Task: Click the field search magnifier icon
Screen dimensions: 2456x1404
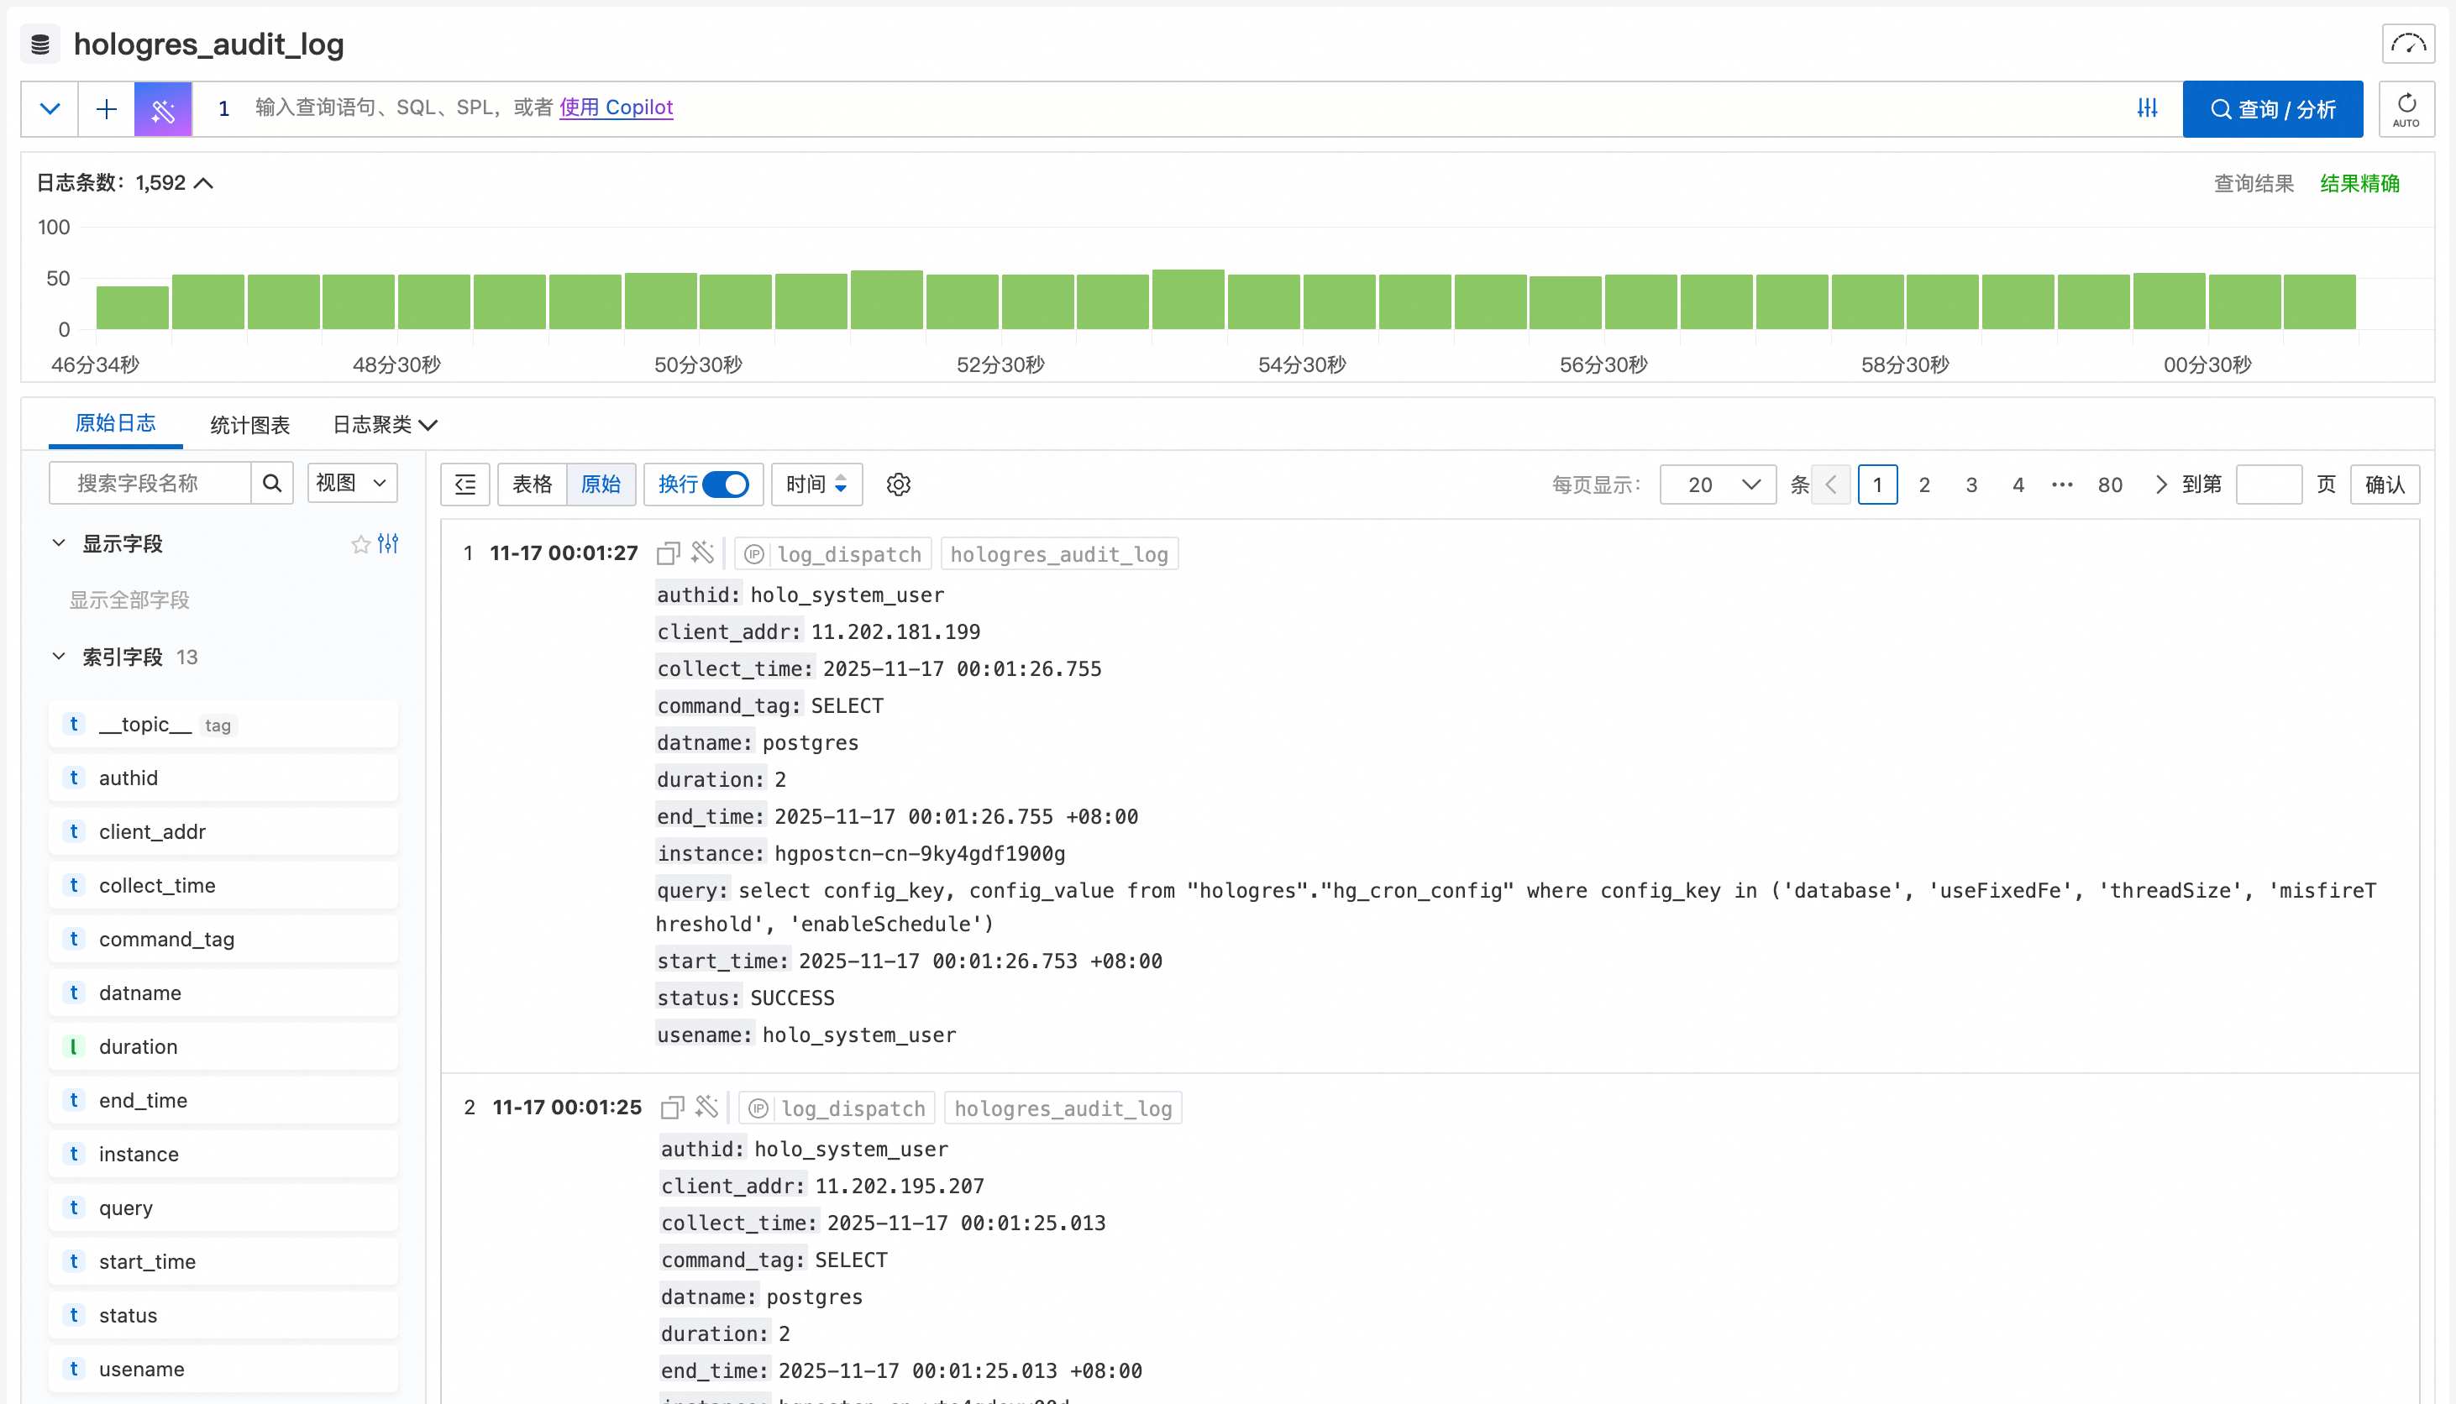Action: tap(272, 483)
